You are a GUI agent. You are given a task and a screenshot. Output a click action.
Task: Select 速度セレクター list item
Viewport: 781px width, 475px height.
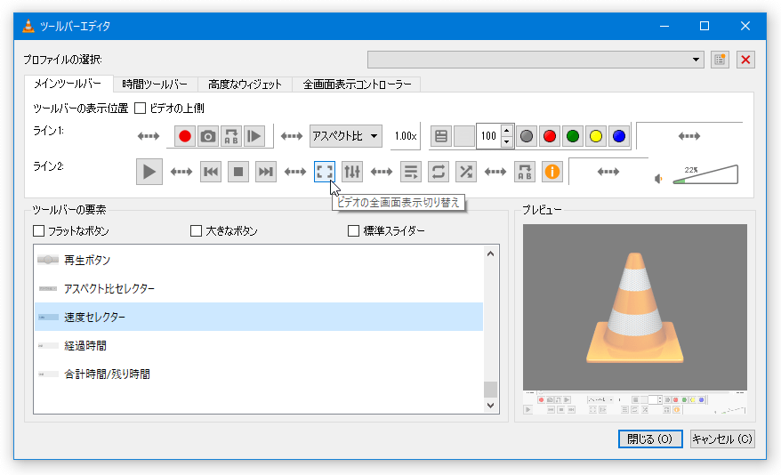(x=259, y=317)
